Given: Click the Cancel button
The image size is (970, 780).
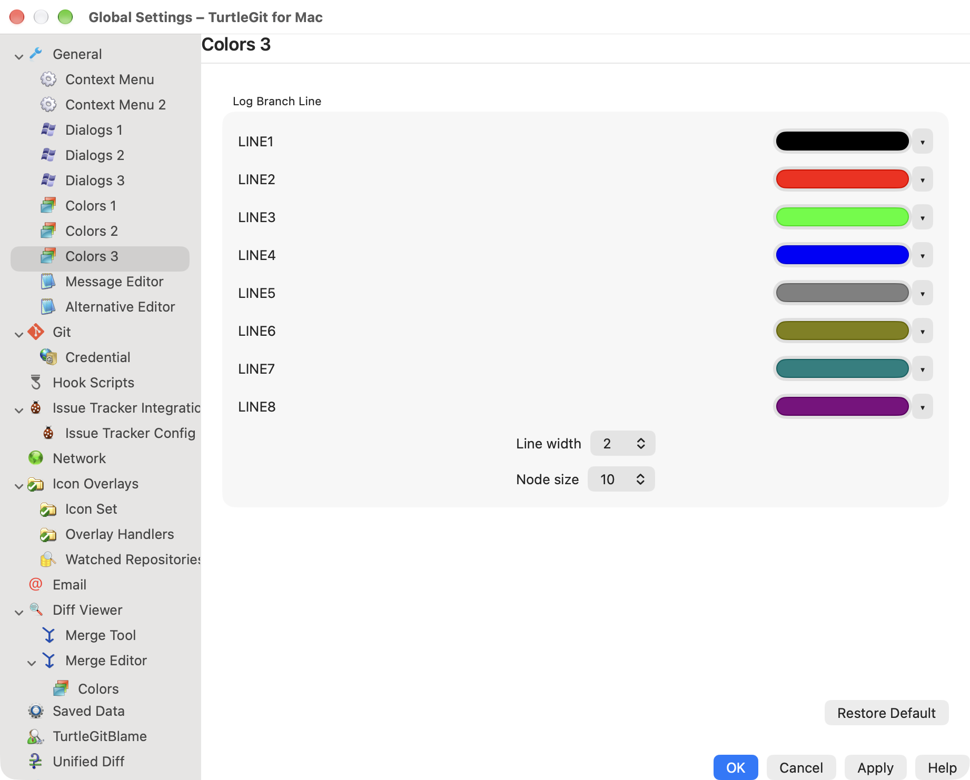Looking at the screenshot, I should (x=801, y=767).
